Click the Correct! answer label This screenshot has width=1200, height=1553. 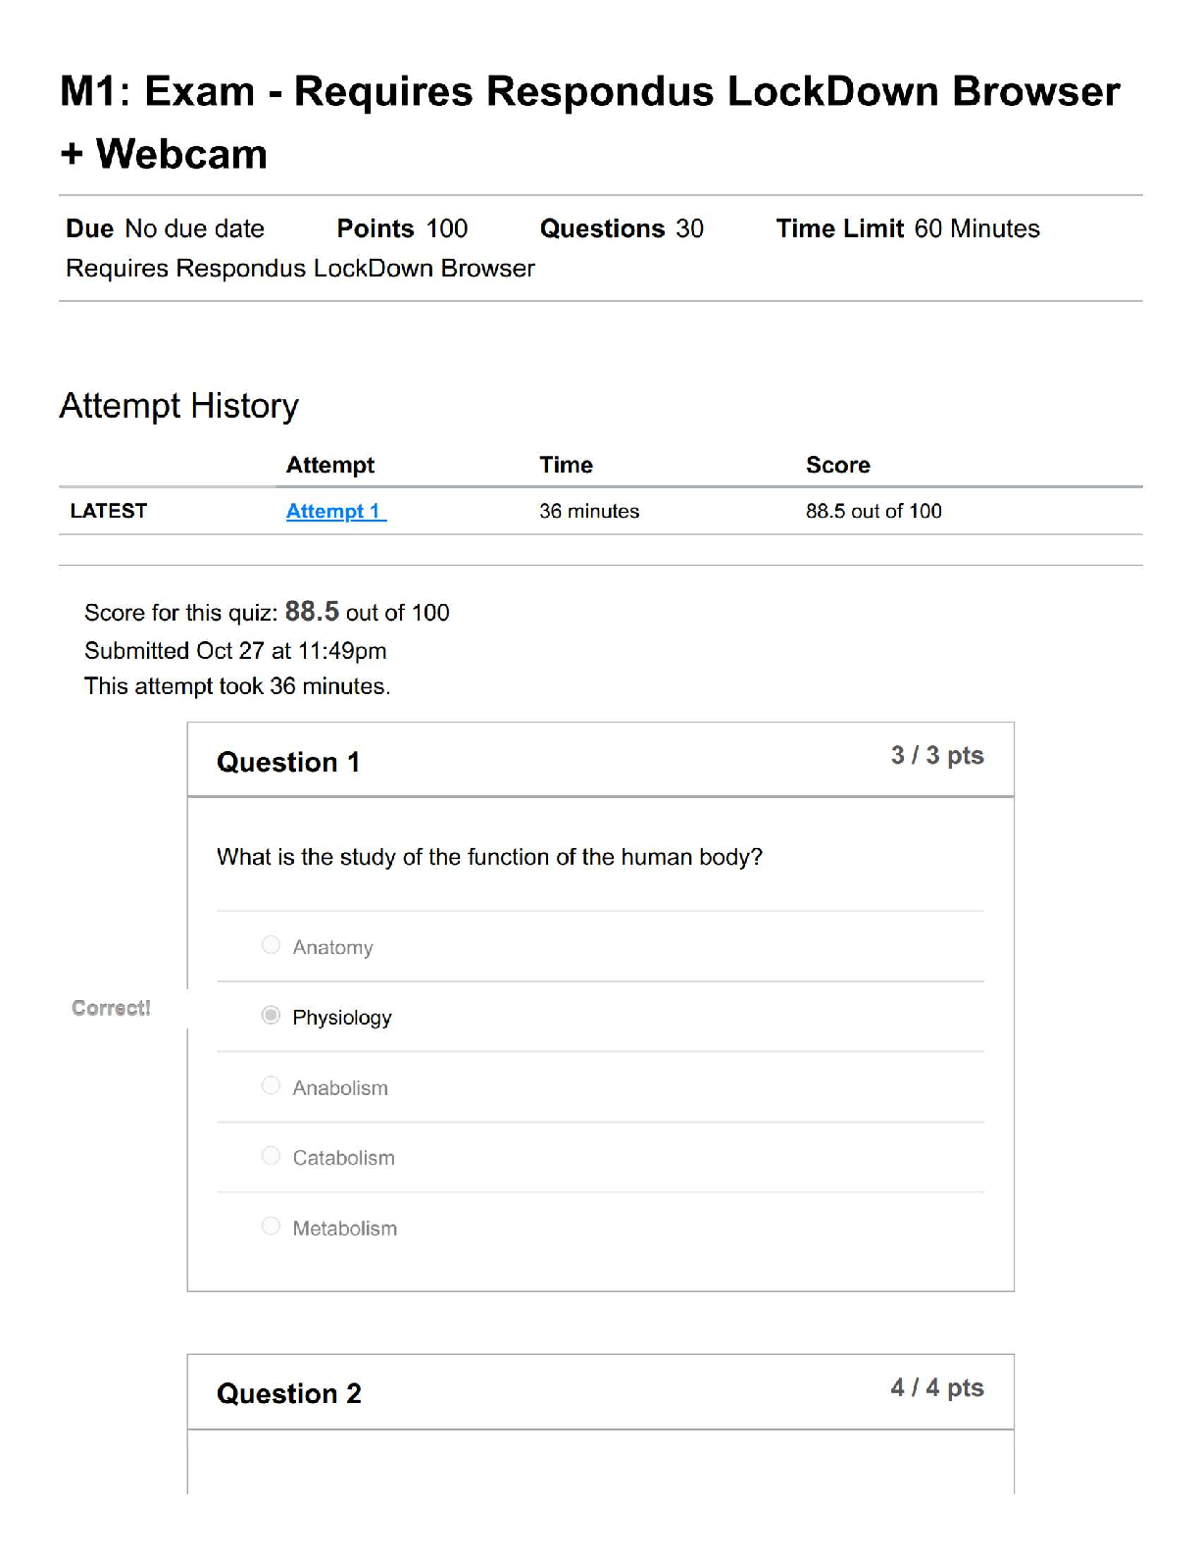(111, 1008)
